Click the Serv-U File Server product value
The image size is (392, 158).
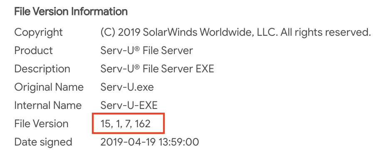tap(146, 51)
